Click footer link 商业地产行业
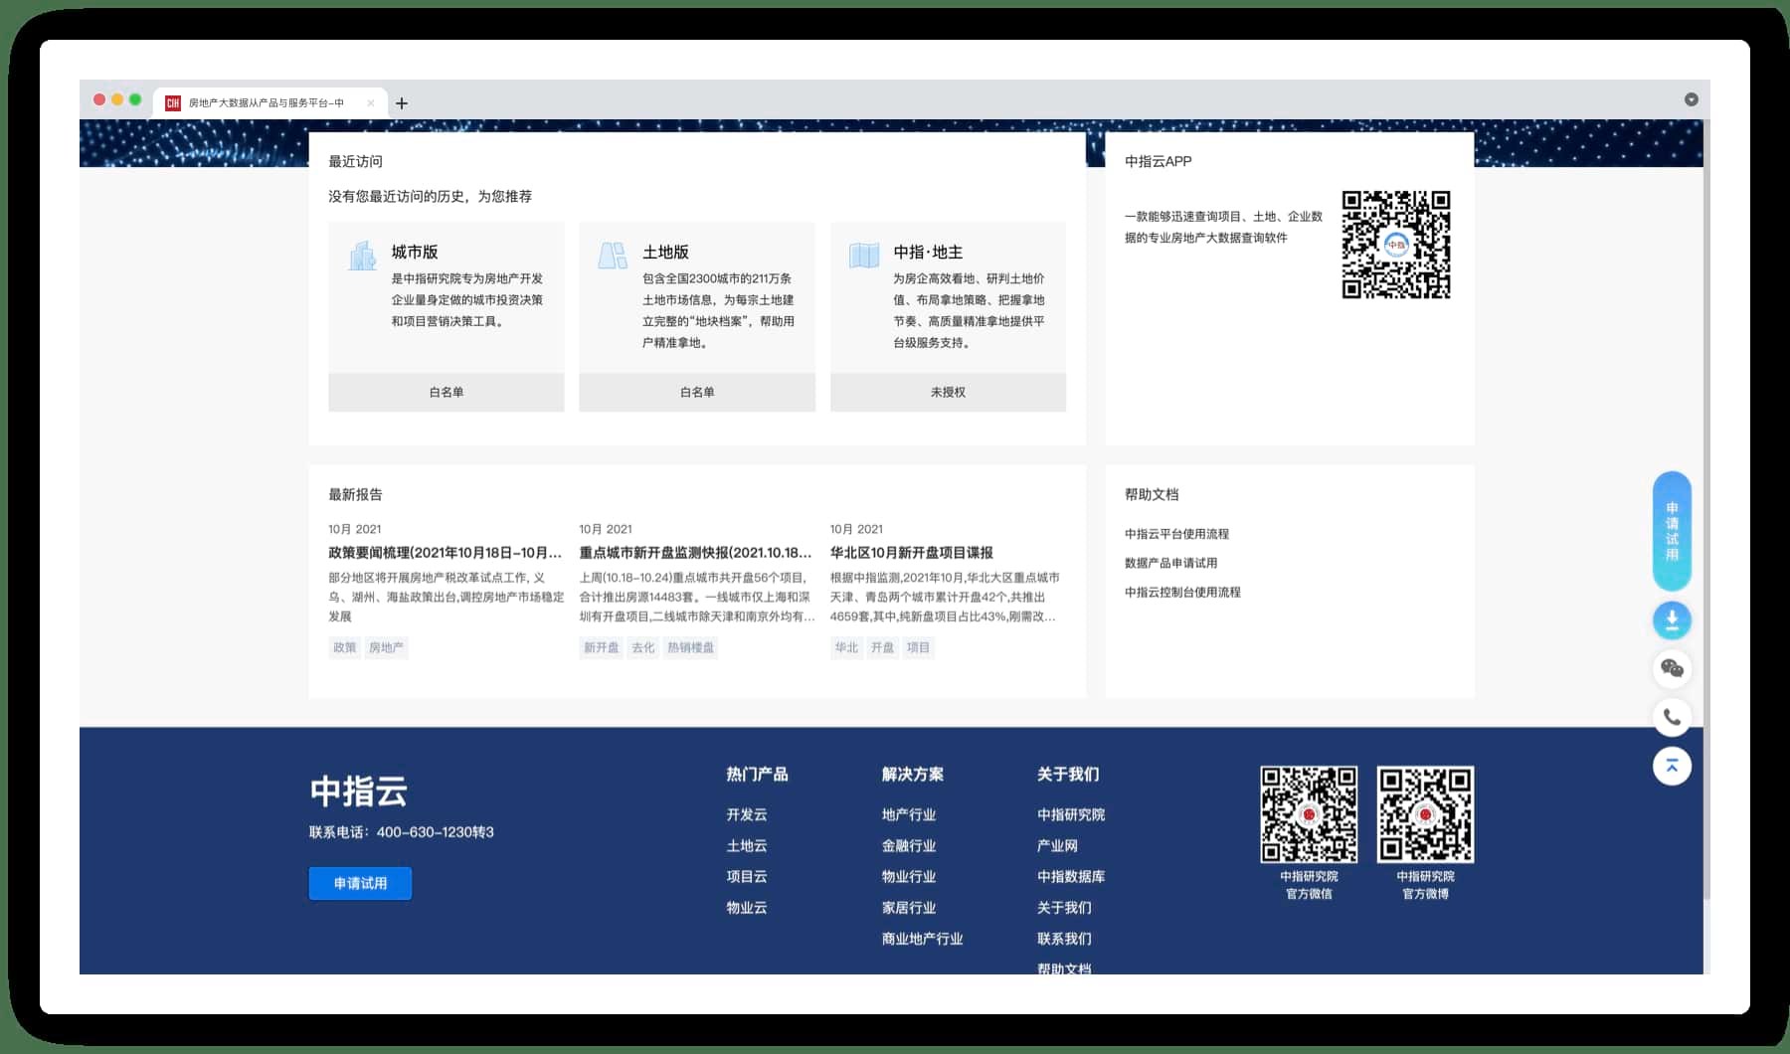 pyautogui.click(x=922, y=938)
